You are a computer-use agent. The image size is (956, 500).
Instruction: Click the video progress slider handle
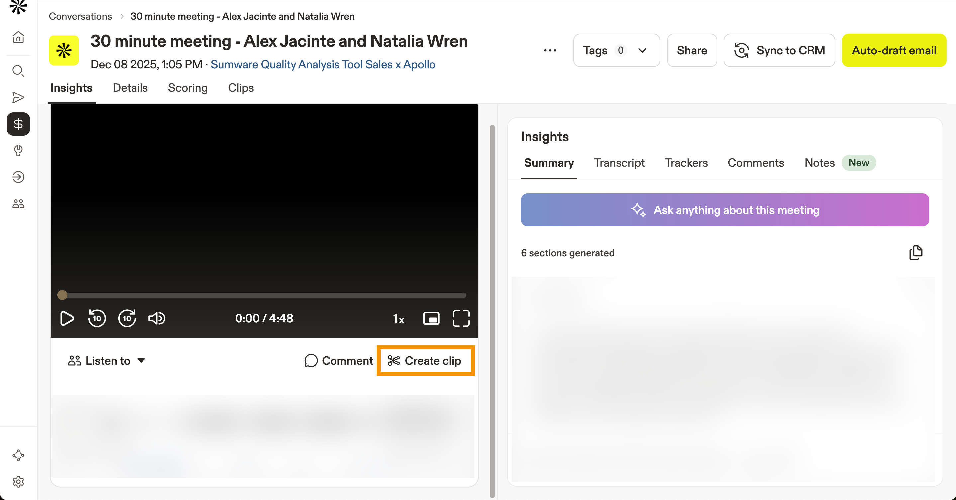62,295
